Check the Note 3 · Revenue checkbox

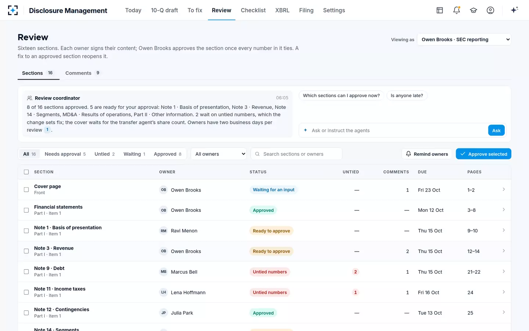pyautogui.click(x=26, y=251)
